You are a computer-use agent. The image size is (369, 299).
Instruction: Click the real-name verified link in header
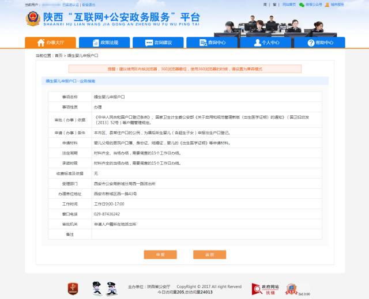pos(70,5)
